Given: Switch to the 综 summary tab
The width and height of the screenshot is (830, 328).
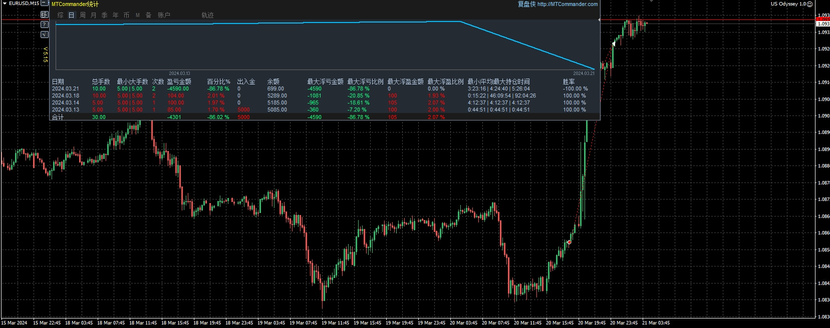Looking at the screenshot, I should (61, 15).
